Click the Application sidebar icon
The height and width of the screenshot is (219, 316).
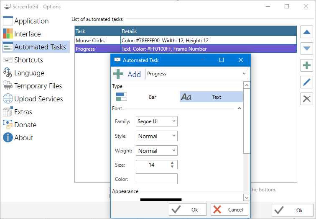click(x=8, y=21)
